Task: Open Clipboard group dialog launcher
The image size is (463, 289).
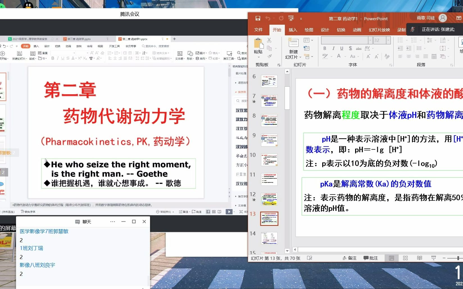Action: pyautogui.click(x=279, y=65)
